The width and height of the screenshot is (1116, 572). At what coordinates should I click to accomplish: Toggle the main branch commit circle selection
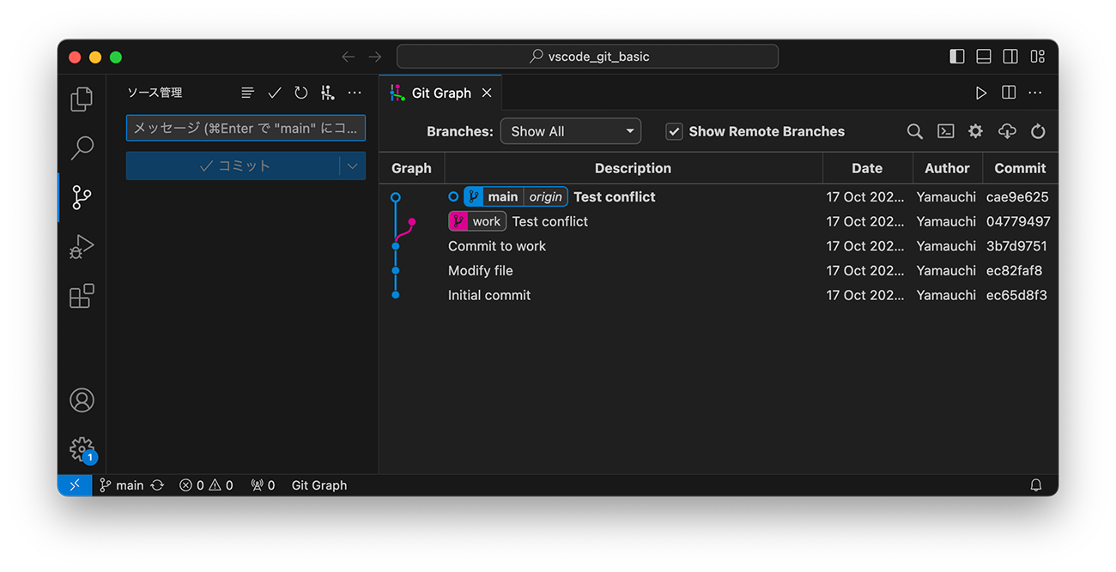[453, 196]
